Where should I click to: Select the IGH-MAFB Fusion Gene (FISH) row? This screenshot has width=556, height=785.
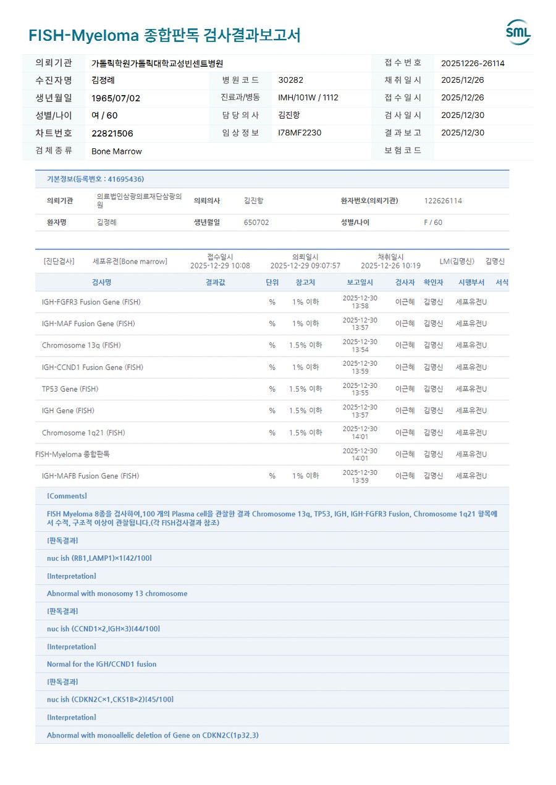point(272,476)
